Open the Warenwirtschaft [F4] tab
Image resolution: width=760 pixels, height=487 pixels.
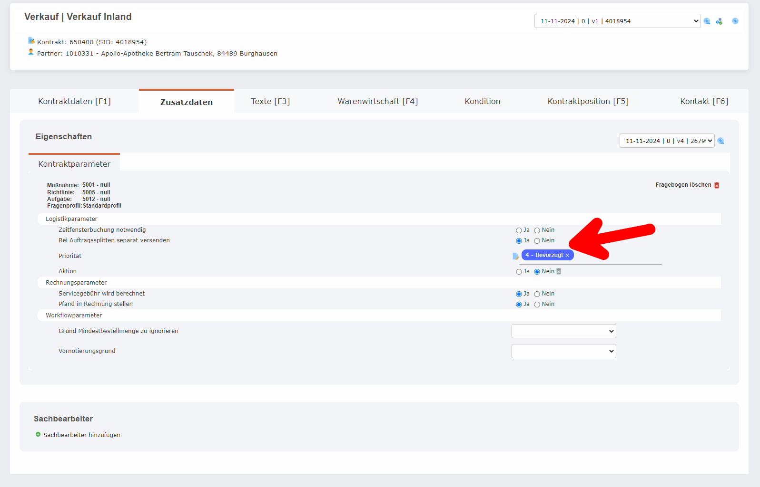(x=377, y=101)
